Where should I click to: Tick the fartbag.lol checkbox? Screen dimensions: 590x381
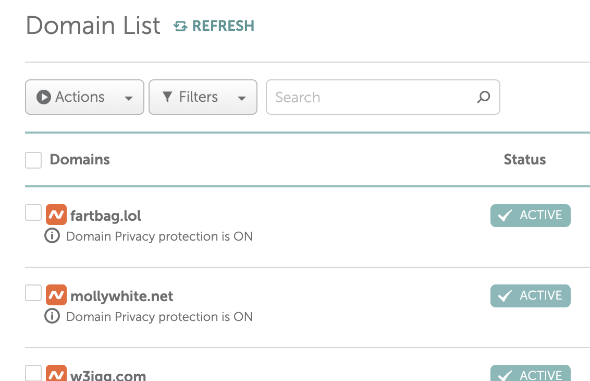(x=33, y=212)
